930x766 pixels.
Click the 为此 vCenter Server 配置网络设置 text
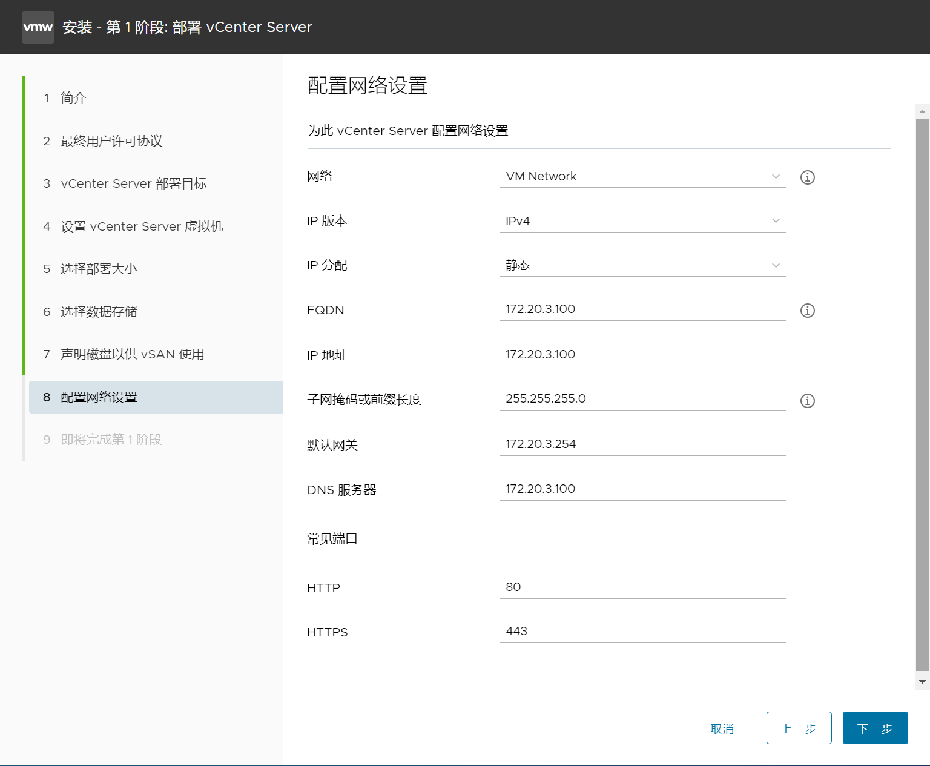pyautogui.click(x=407, y=131)
